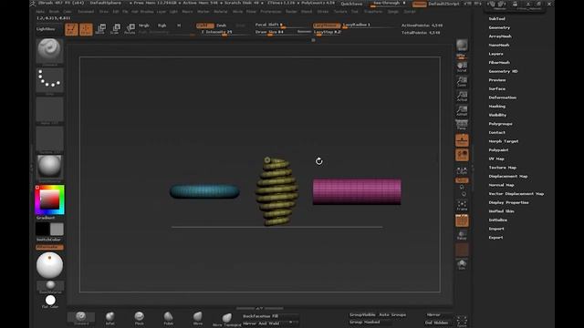584x328 pixels.
Task: Click the QuickSave button
Action: tap(351, 4)
